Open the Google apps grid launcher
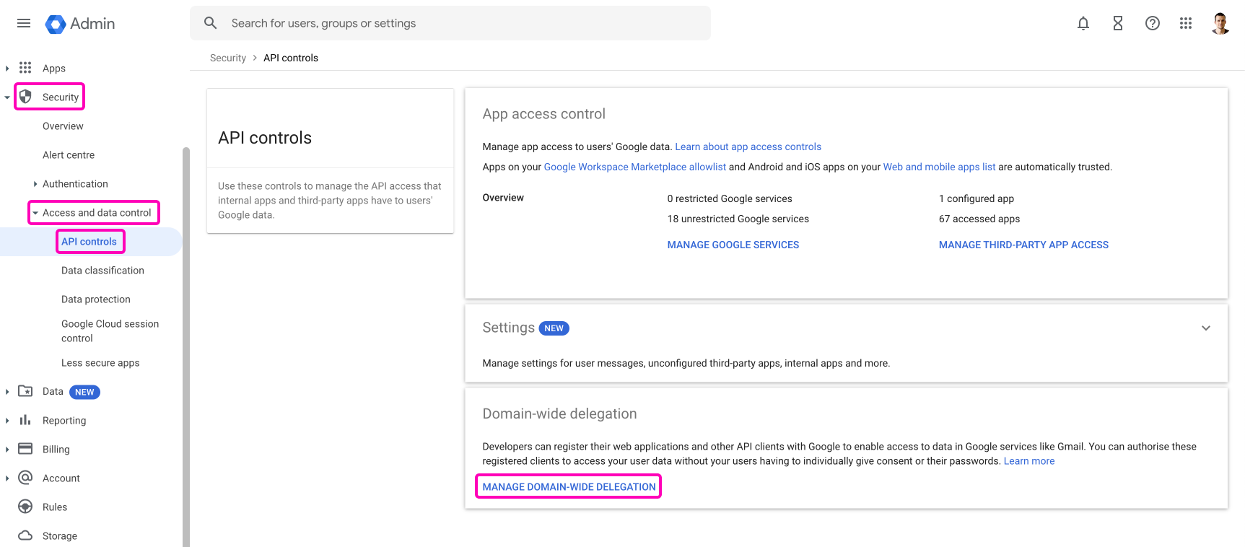 tap(1185, 23)
